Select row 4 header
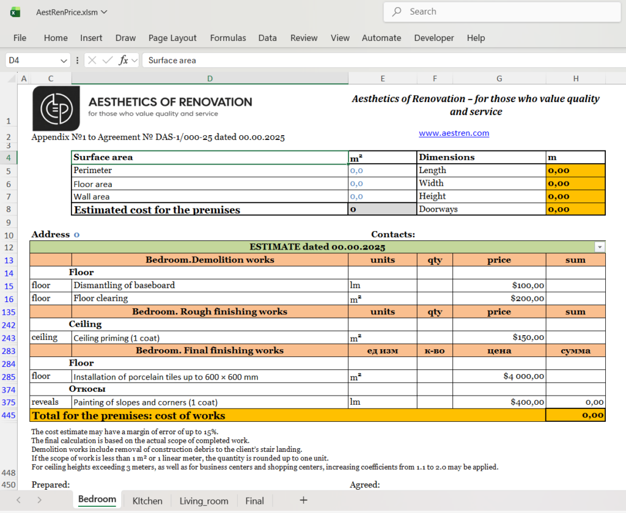Viewport: 626px width, 513px height. point(9,157)
